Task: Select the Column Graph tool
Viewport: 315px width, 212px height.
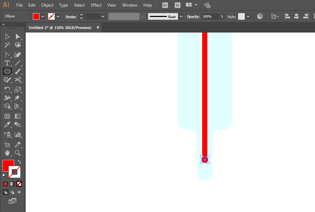Action: tap(18, 135)
